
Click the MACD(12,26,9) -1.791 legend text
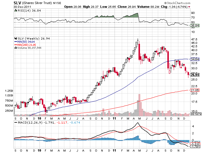(x=36, y=122)
